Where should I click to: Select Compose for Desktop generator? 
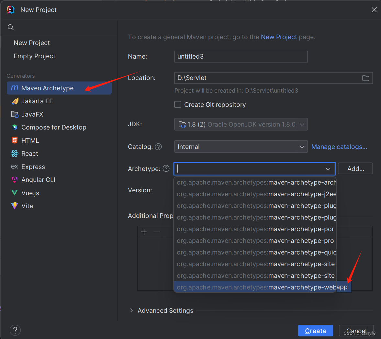[59, 127]
